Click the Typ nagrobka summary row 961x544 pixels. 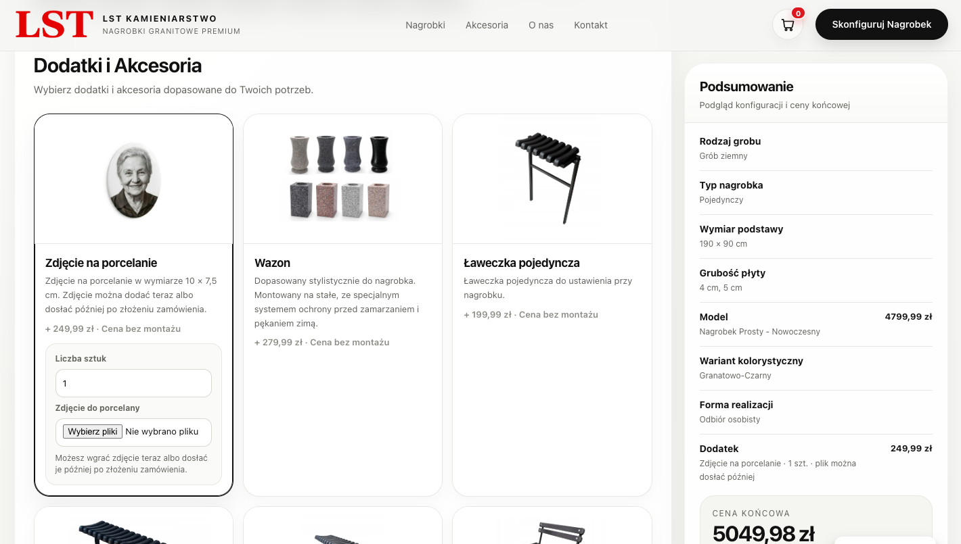pyautogui.click(x=816, y=193)
